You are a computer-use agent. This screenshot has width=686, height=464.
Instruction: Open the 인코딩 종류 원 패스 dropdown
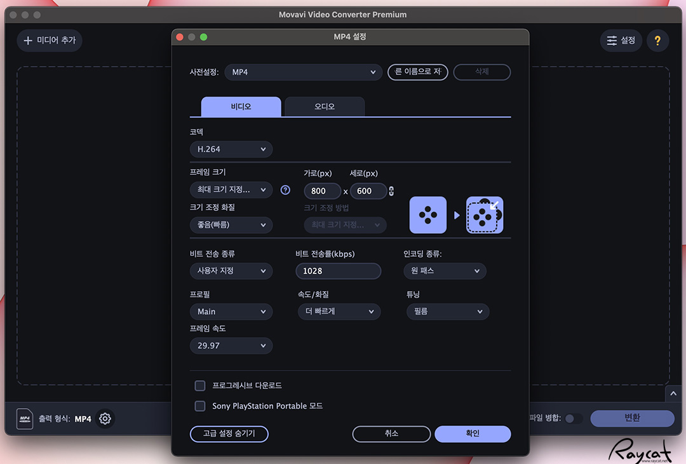tap(445, 271)
